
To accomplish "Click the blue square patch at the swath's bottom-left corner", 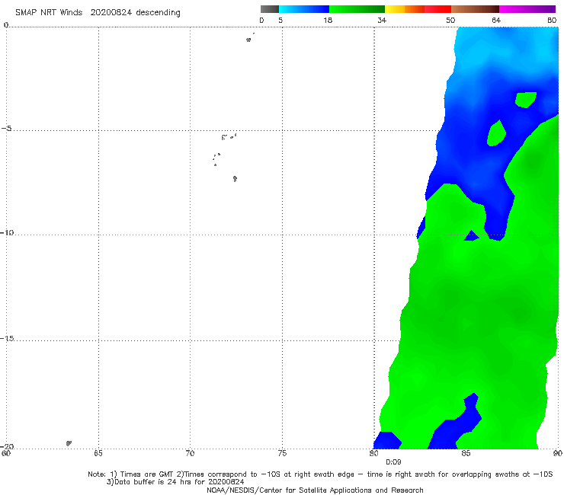I will point(387,440).
